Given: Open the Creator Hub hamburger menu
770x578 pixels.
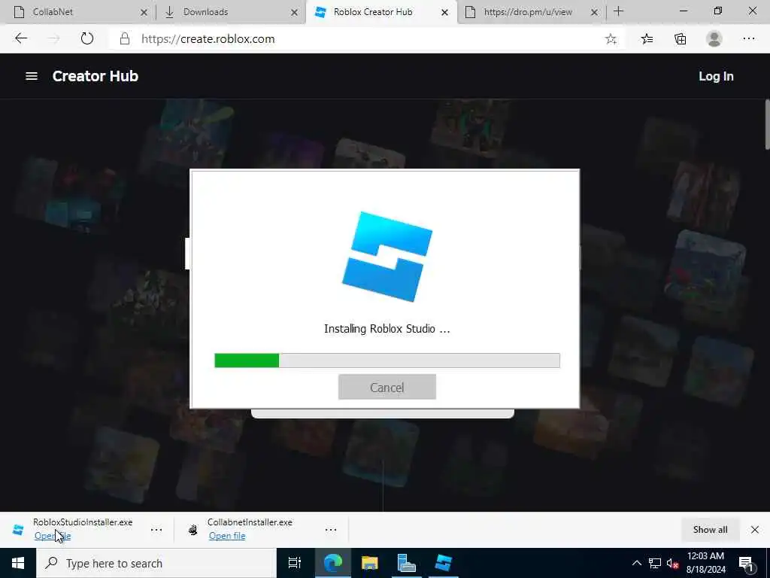Looking at the screenshot, I should click(x=32, y=76).
